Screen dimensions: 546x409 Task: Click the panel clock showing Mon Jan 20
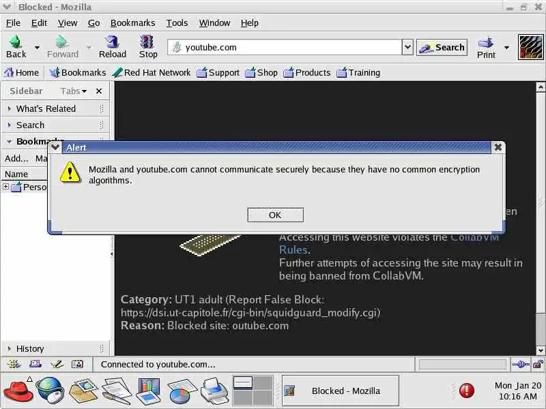(518, 391)
